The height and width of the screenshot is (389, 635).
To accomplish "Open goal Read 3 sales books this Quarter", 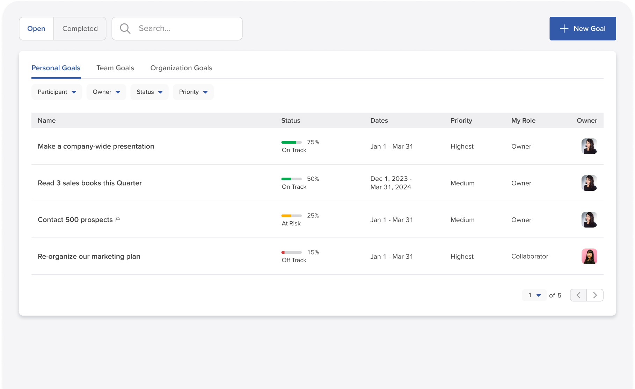I will [x=90, y=183].
